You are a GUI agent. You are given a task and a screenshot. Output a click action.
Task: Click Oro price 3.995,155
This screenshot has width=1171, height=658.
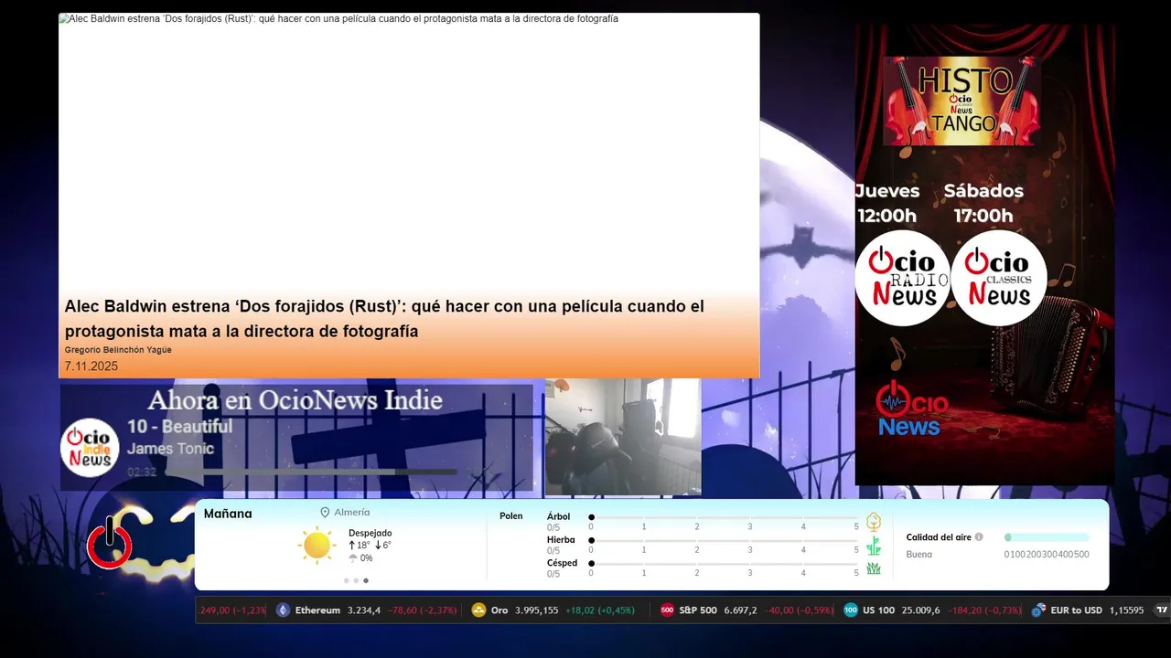(x=537, y=610)
